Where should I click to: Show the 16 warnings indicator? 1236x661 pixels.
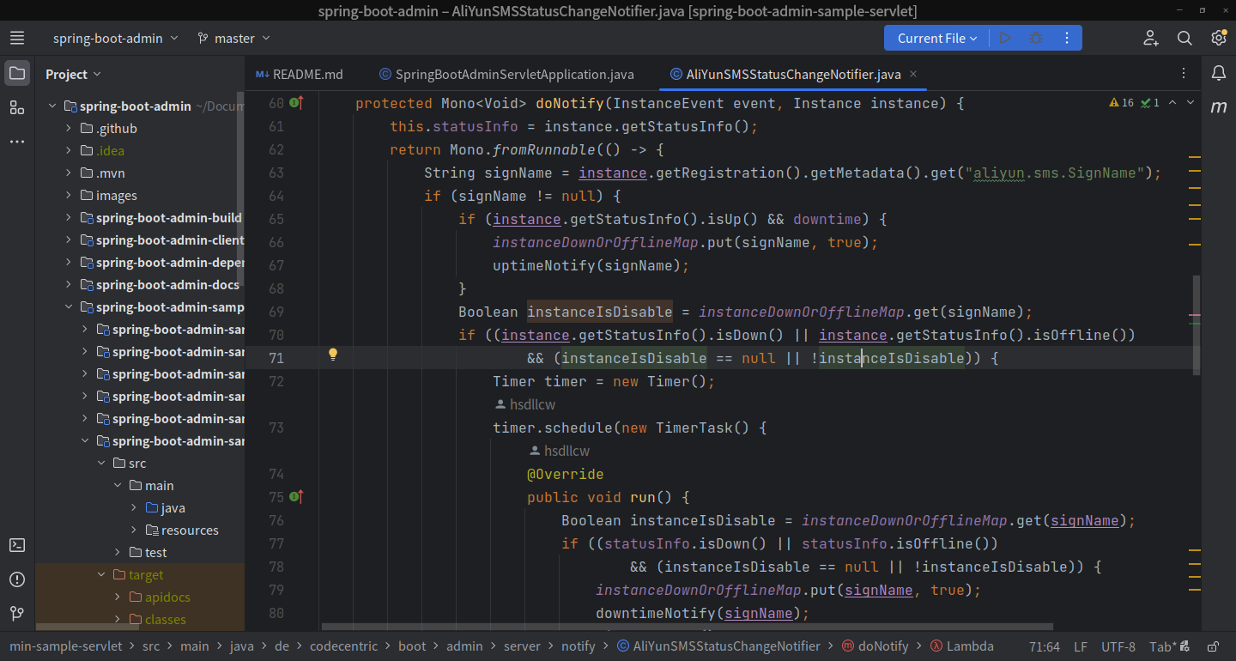[x=1122, y=103]
